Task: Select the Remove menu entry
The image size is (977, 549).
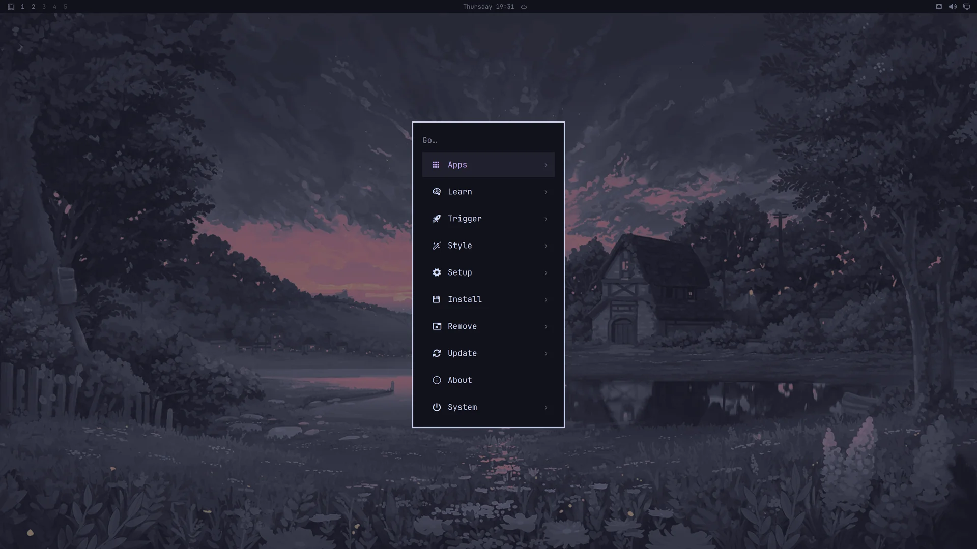Action: (x=489, y=326)
